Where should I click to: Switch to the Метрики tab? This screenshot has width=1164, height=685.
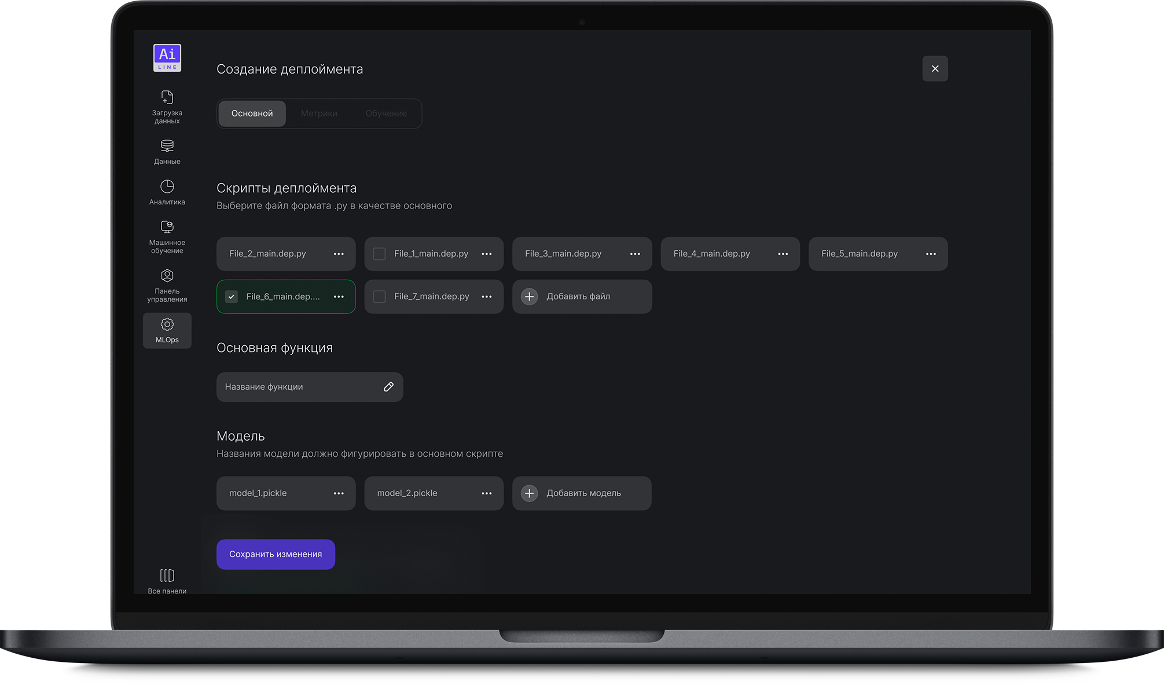pyautogui.click(x=319, y=113)
